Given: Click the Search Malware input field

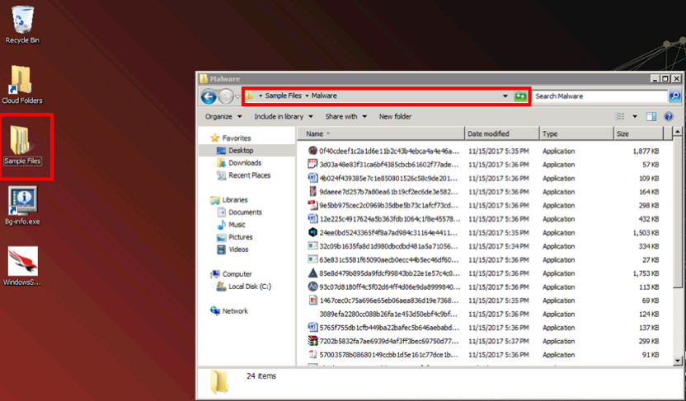Looking at the screenshot, I should click(602, 96).
